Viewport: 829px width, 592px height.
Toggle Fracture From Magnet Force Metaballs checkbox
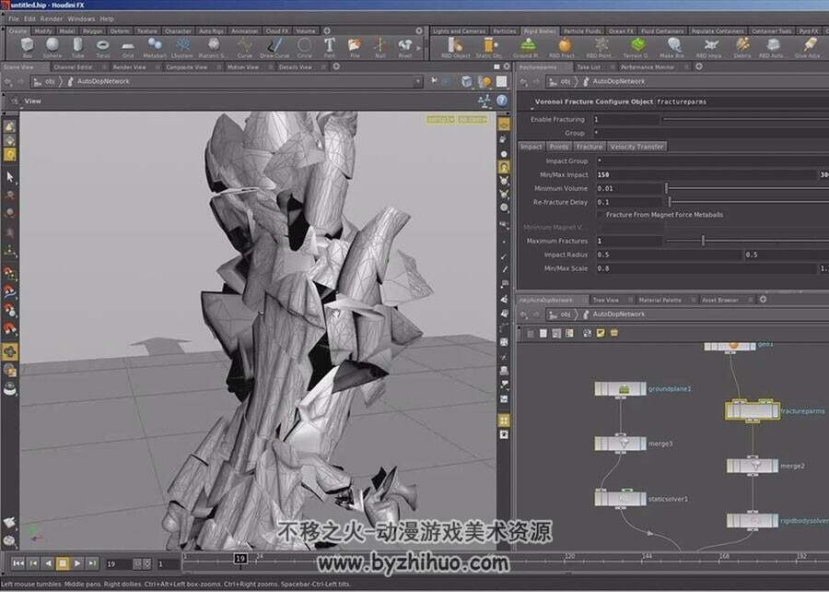(x=600, y=215)
